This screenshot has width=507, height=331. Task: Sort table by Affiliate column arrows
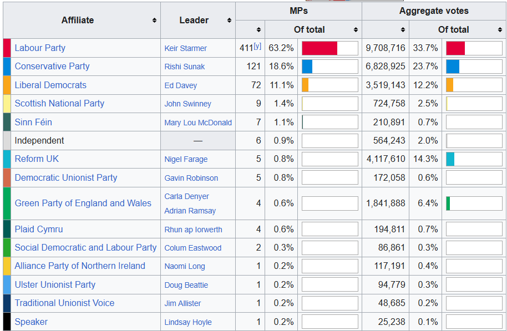point(154,21)
